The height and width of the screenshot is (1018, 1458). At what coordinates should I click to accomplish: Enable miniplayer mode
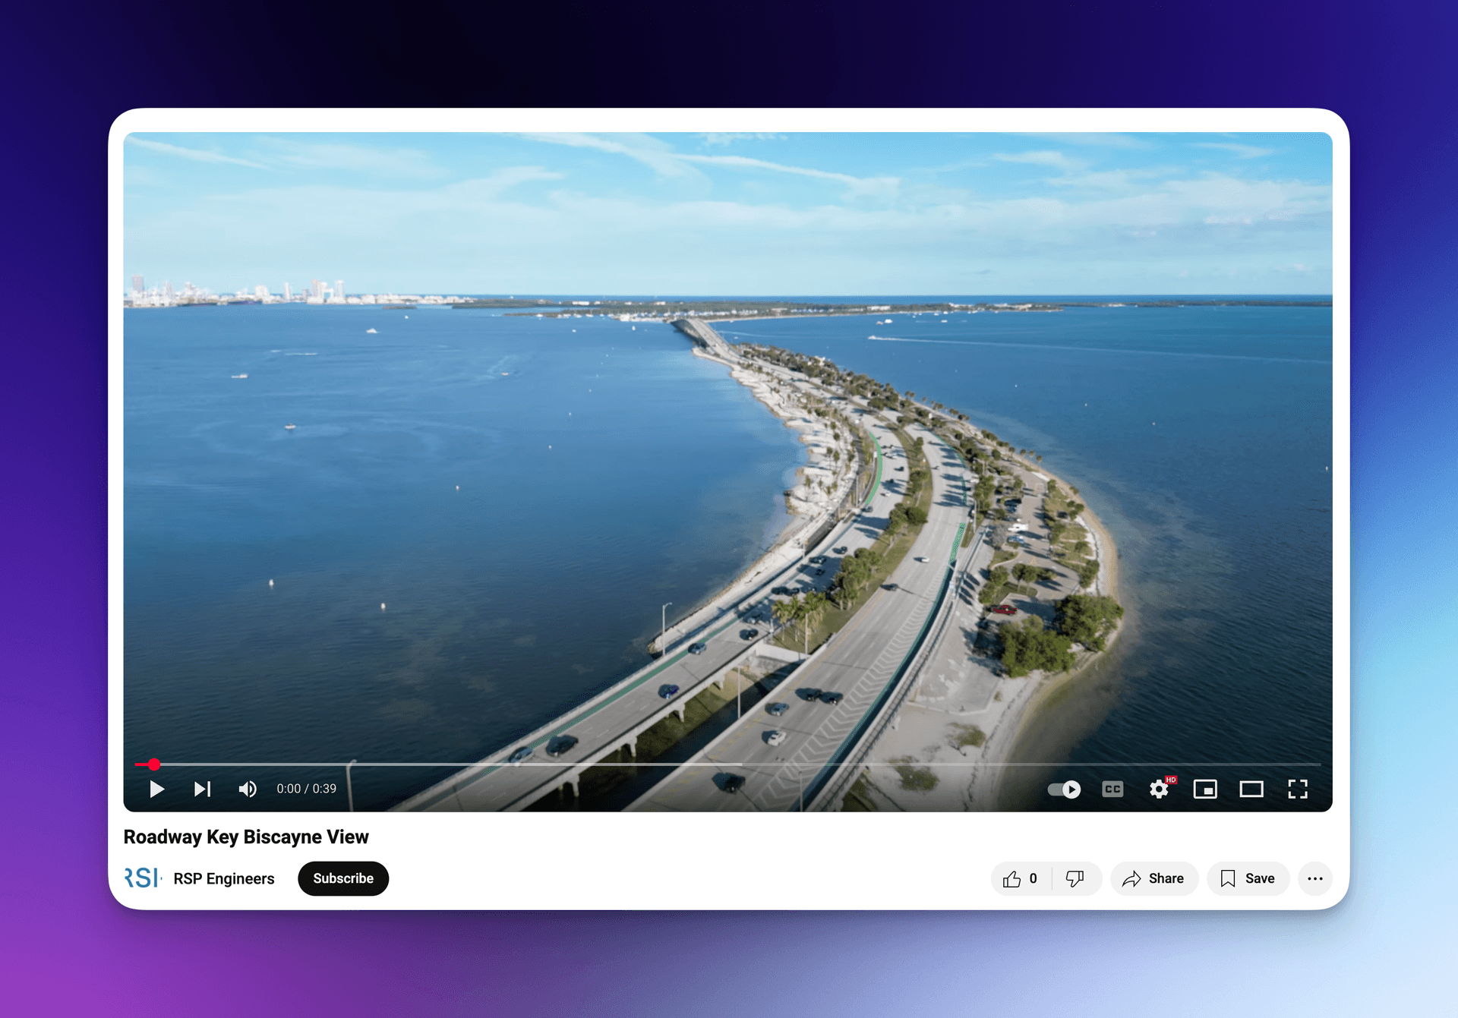click(1205, 790)
